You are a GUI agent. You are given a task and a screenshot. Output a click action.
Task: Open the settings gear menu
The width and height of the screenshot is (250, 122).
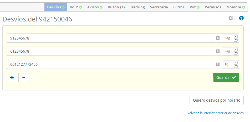232,18
